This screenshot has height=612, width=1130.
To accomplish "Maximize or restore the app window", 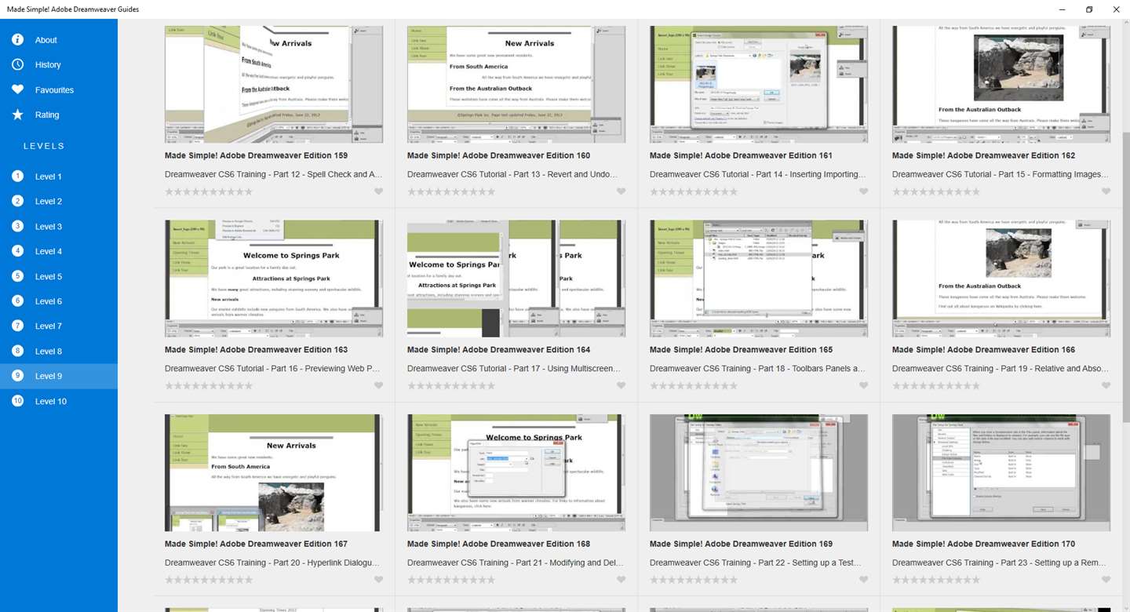I will pos(1089,9).
